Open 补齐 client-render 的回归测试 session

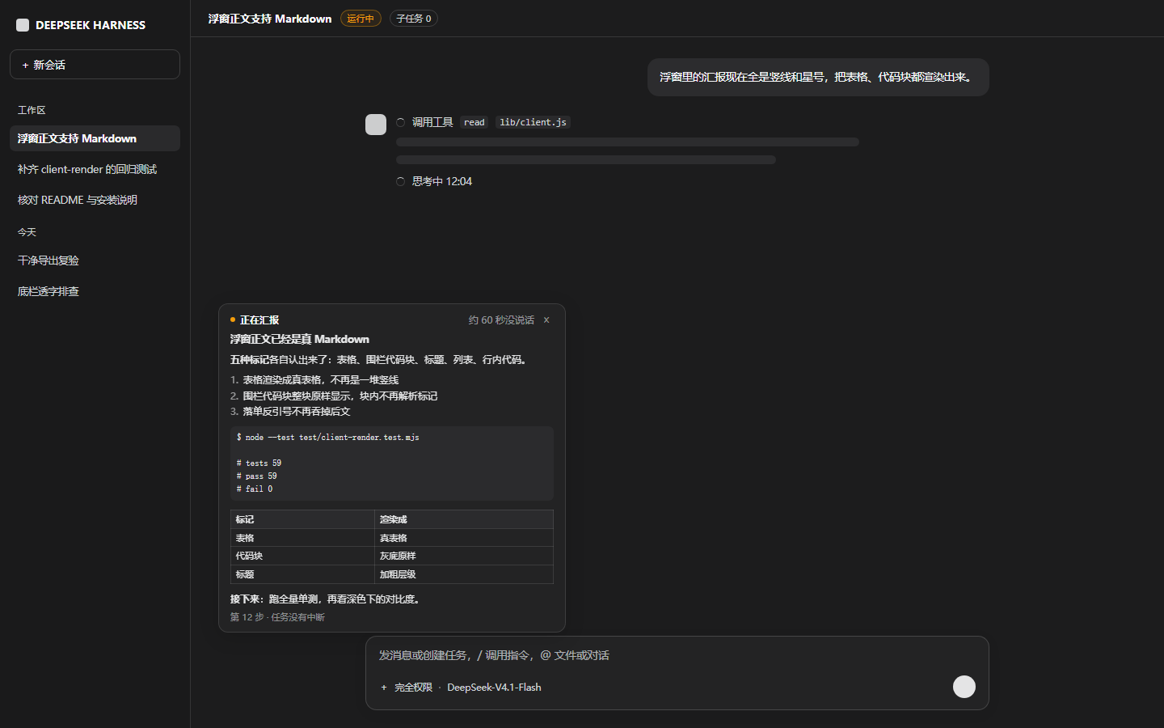95,169
